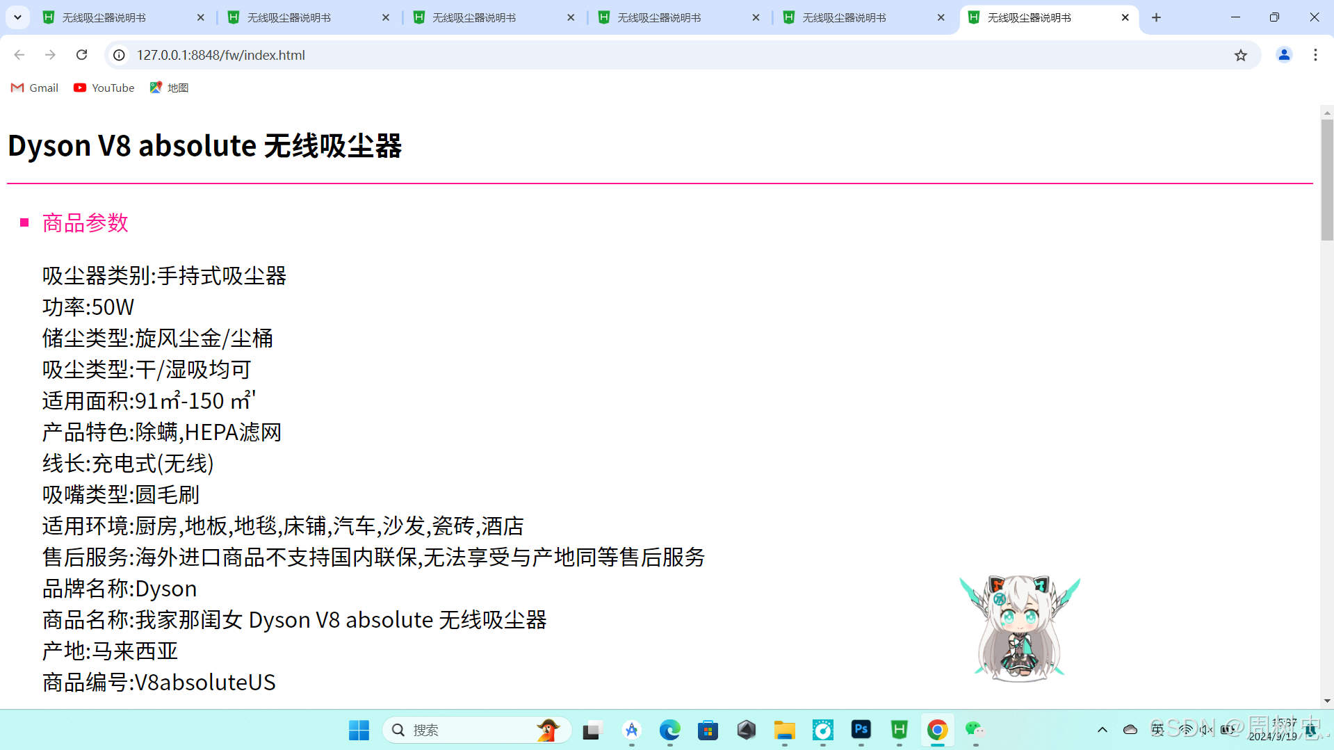Screen dimensions: 1334x750
Task: Click the 适用面积 line
Action: (x=149, y=401)
